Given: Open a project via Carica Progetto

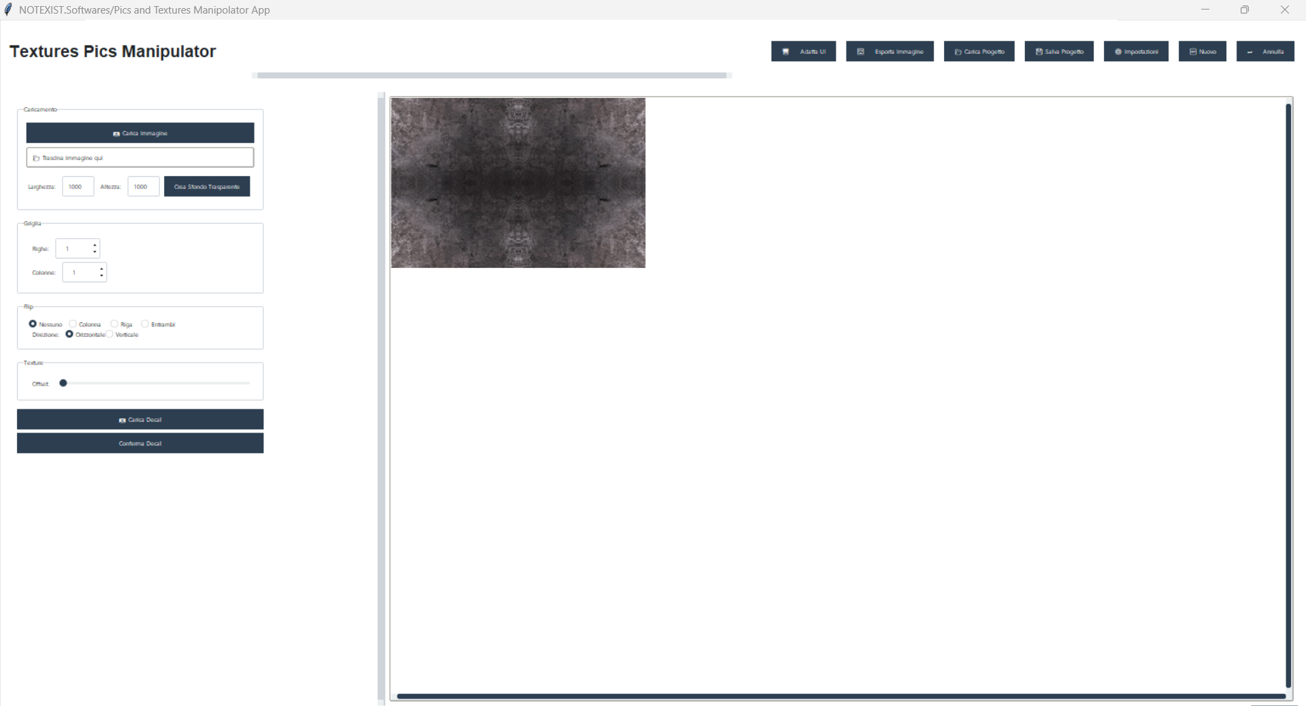Looking at the screenshot, I should (x=979, y=52).
